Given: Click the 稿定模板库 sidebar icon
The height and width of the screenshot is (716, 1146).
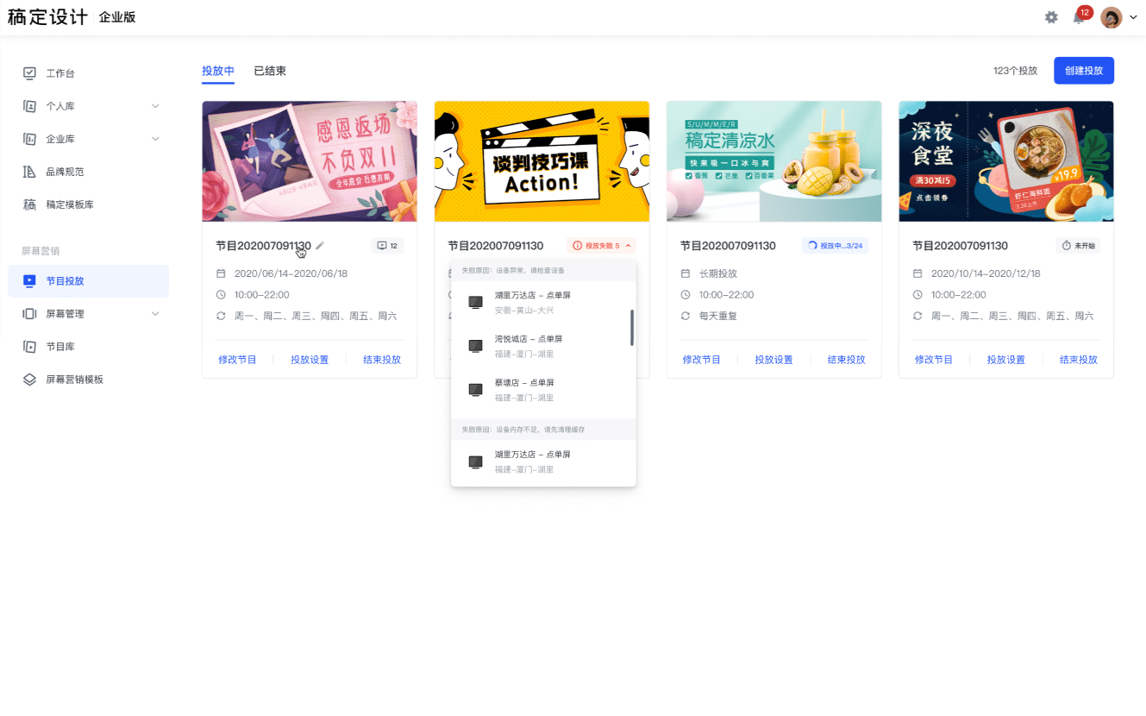Looking at the screenshot, I should [29, 204].
